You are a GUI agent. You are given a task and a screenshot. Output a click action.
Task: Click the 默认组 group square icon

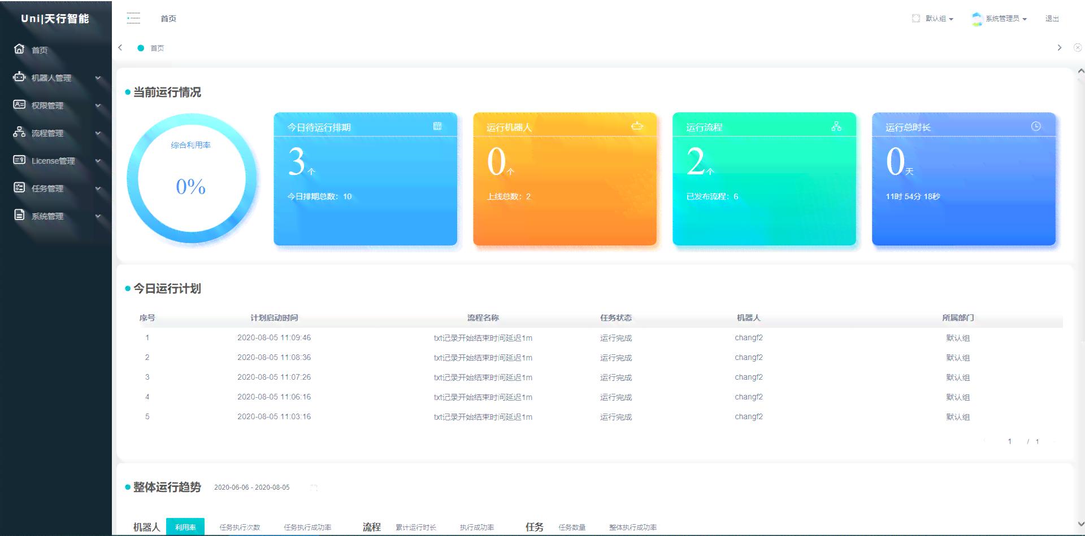916,19
